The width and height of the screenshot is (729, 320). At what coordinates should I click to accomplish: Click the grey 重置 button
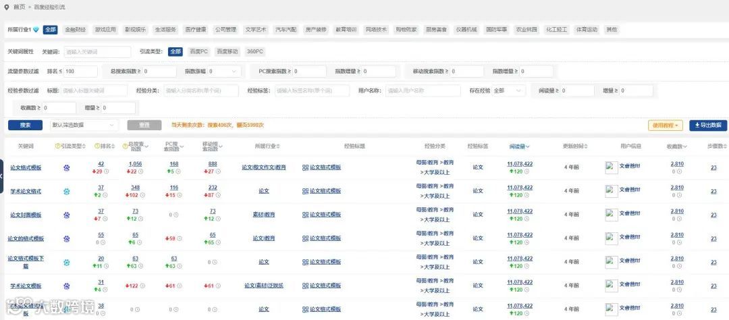click(x=144, y=125)
